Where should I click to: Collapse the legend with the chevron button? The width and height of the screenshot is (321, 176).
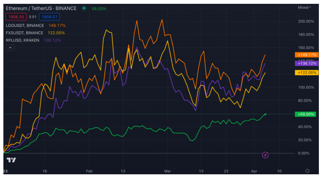click(10, 47)
